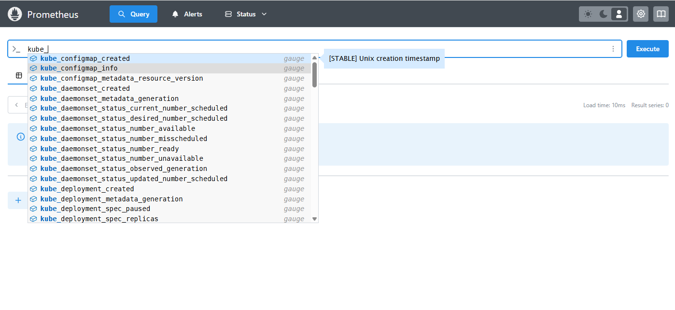The height and width of the screenshot is (310, 675).
Task: Switch to light theme sun icon
Action: point(588,14)
